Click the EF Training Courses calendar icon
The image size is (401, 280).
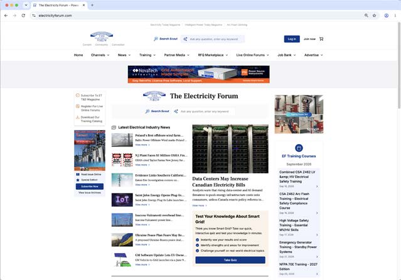[299, 148]
